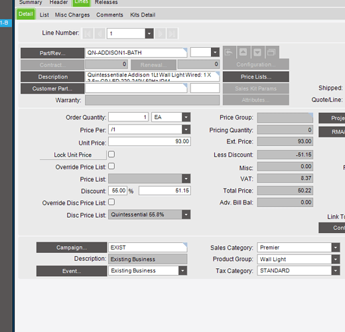Click the move-up arrow icon above Configuration
This screenshot has width=345, height=332.
point(243,52)
